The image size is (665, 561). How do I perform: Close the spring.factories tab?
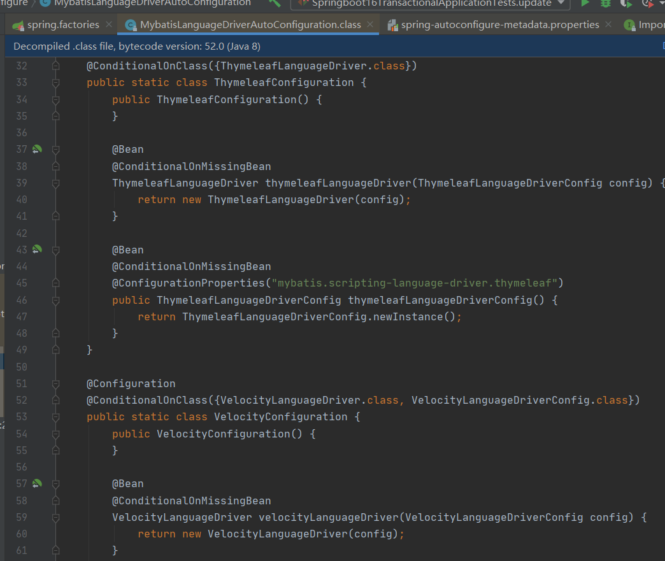pos(109,24)
